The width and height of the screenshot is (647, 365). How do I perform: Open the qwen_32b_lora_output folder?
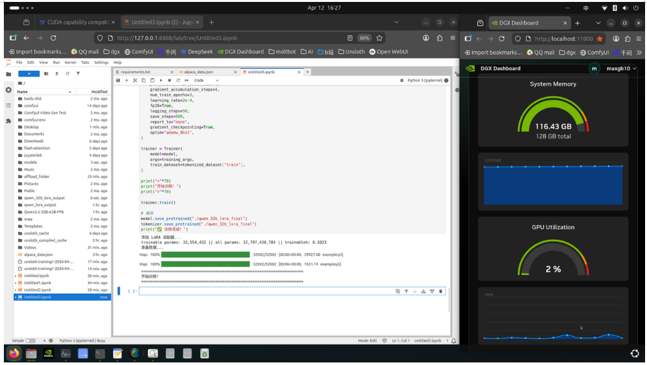coord(62,198)
